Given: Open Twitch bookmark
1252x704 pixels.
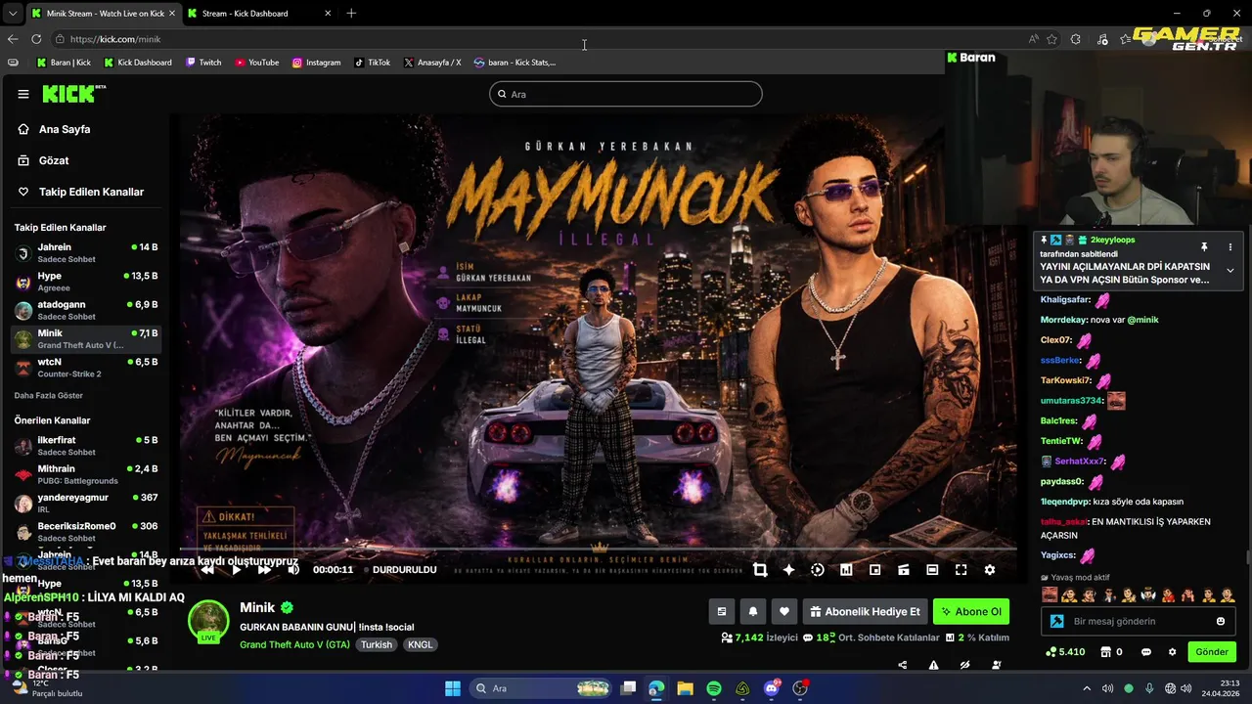Looking at the screenshot, I should [203, 63].
